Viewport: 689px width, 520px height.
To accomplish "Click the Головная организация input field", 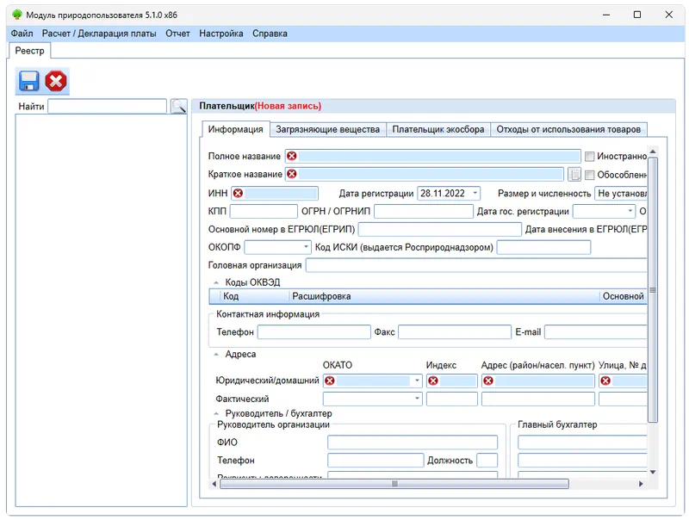I will click(476, 265).
